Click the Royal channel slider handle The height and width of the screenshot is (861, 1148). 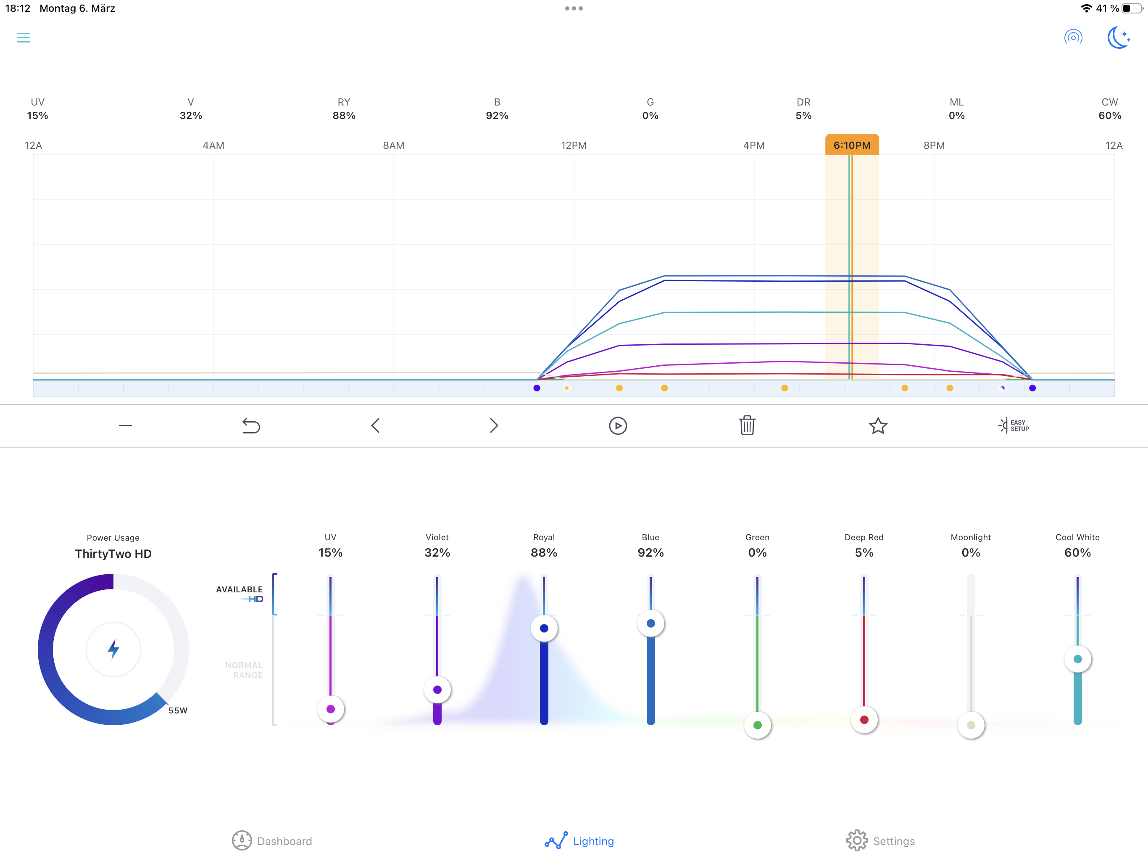(544, 629)
